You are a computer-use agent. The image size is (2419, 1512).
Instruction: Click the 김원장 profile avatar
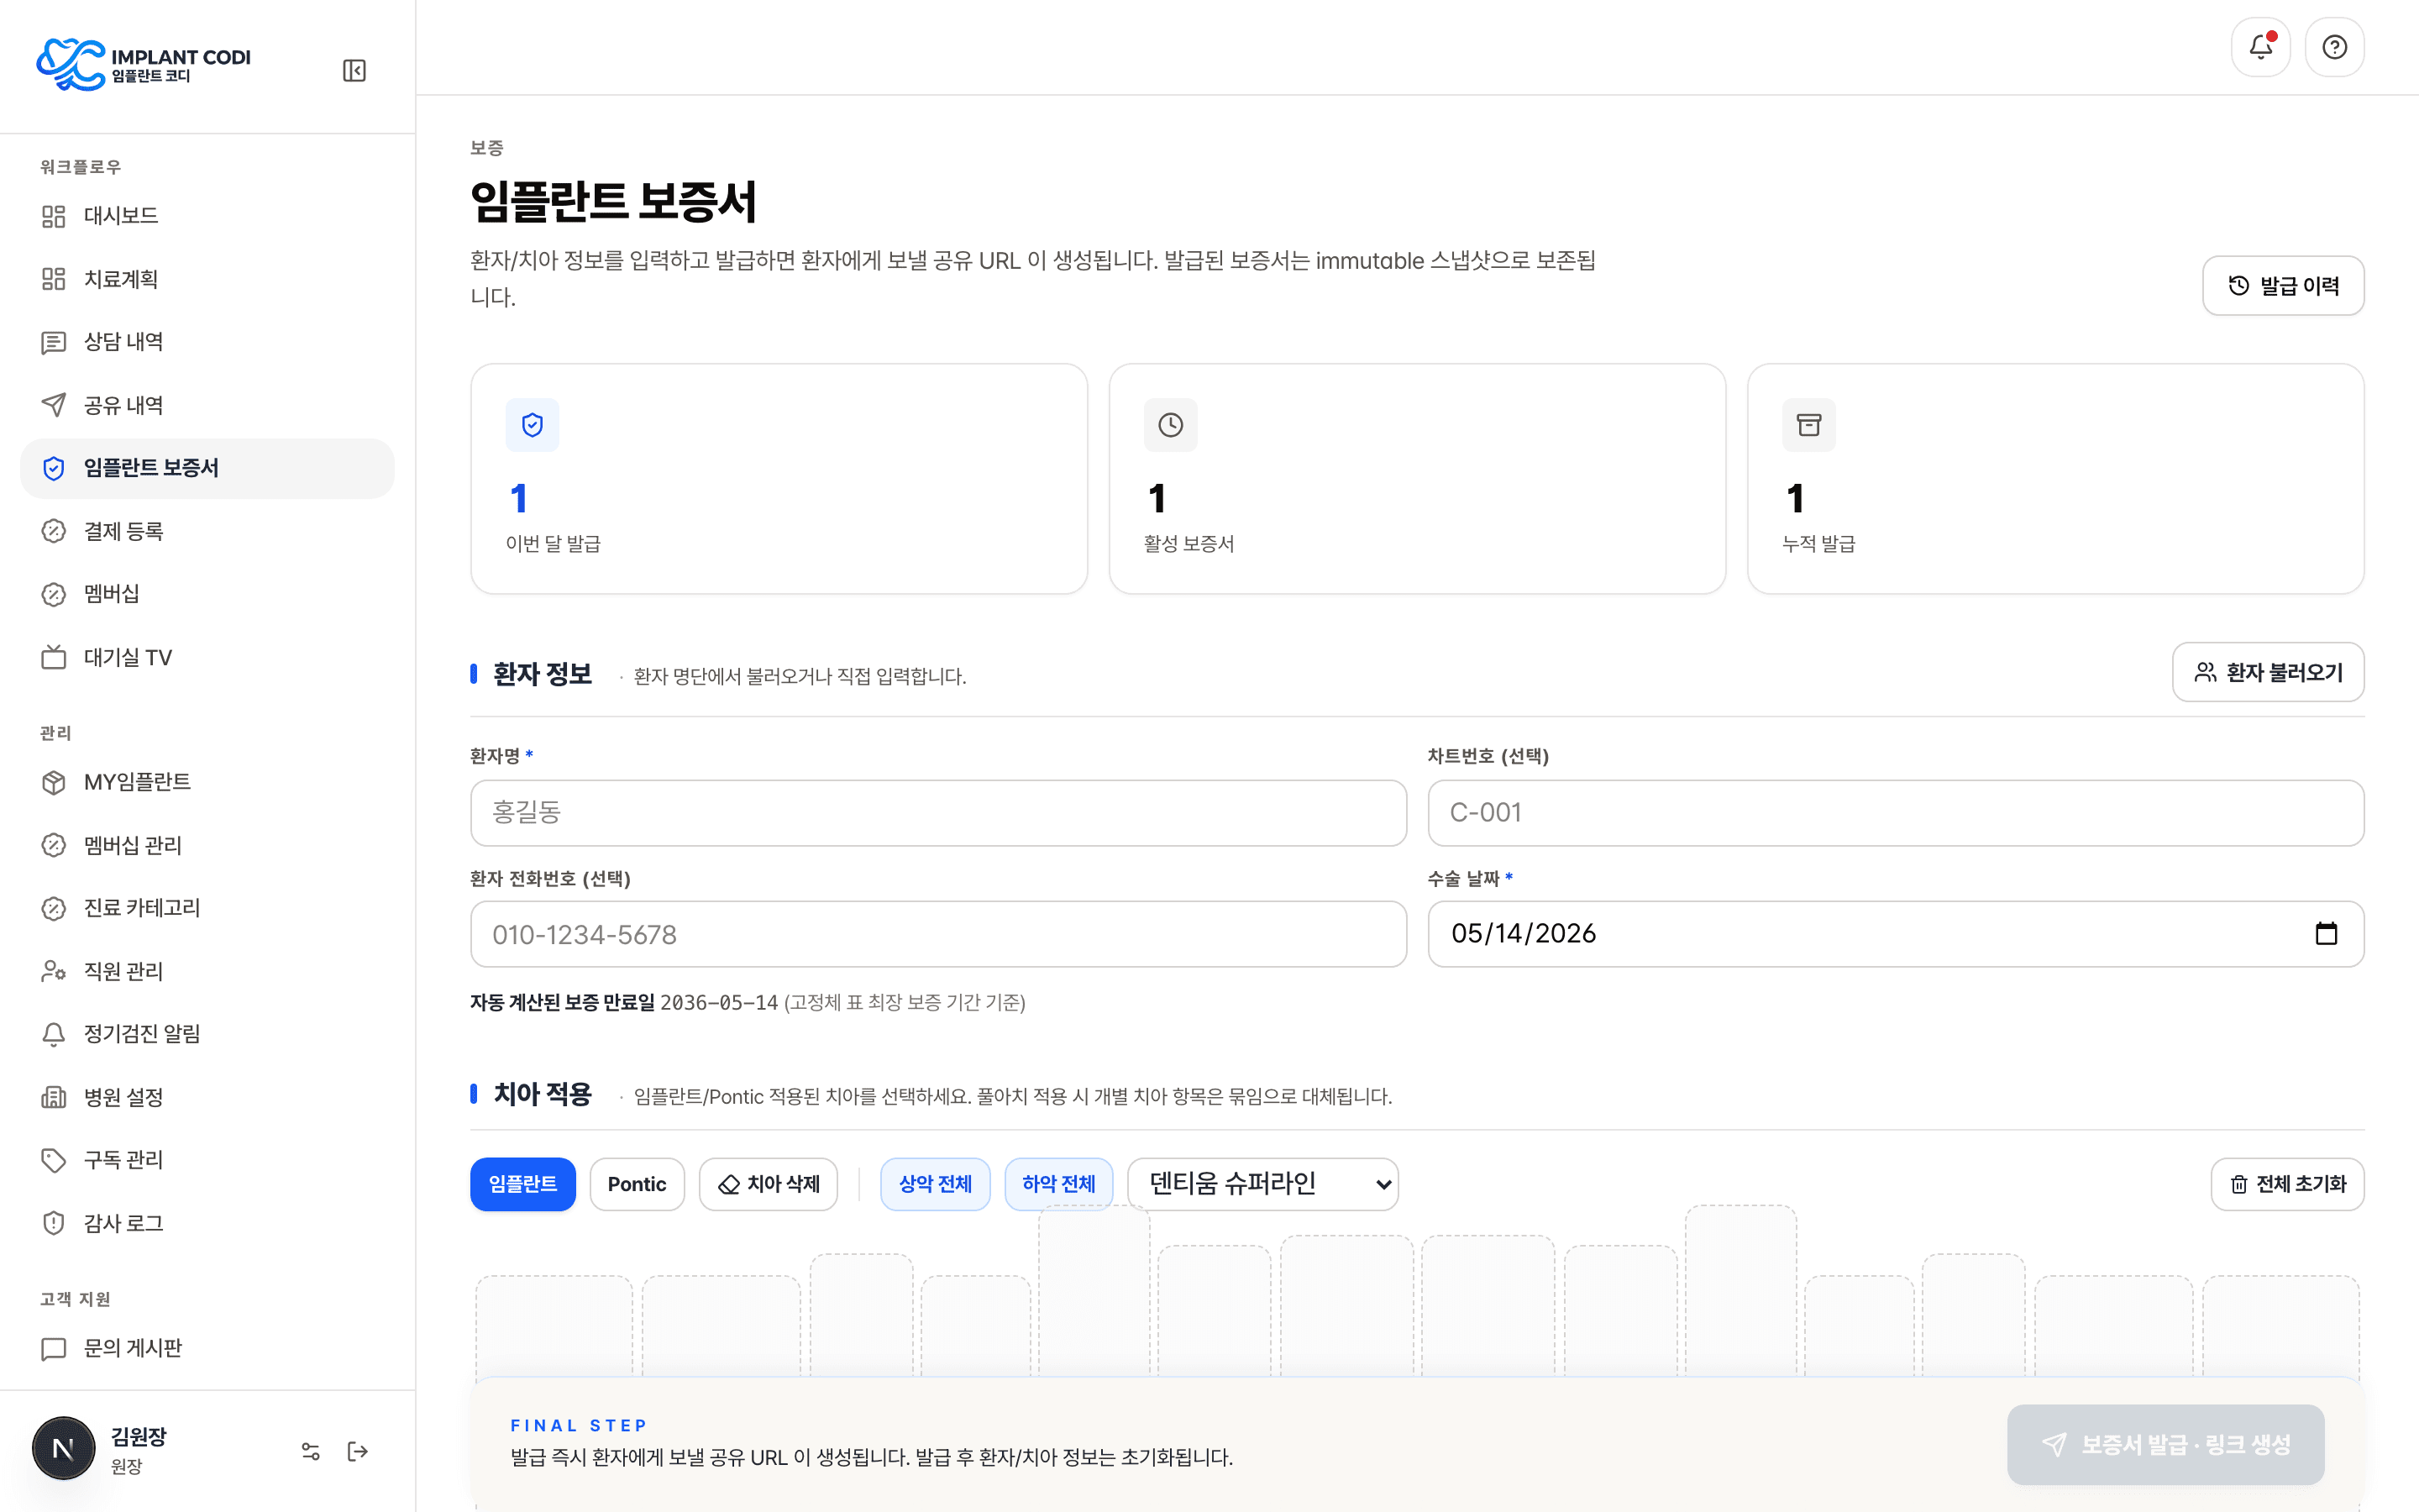pos(64,1448)
